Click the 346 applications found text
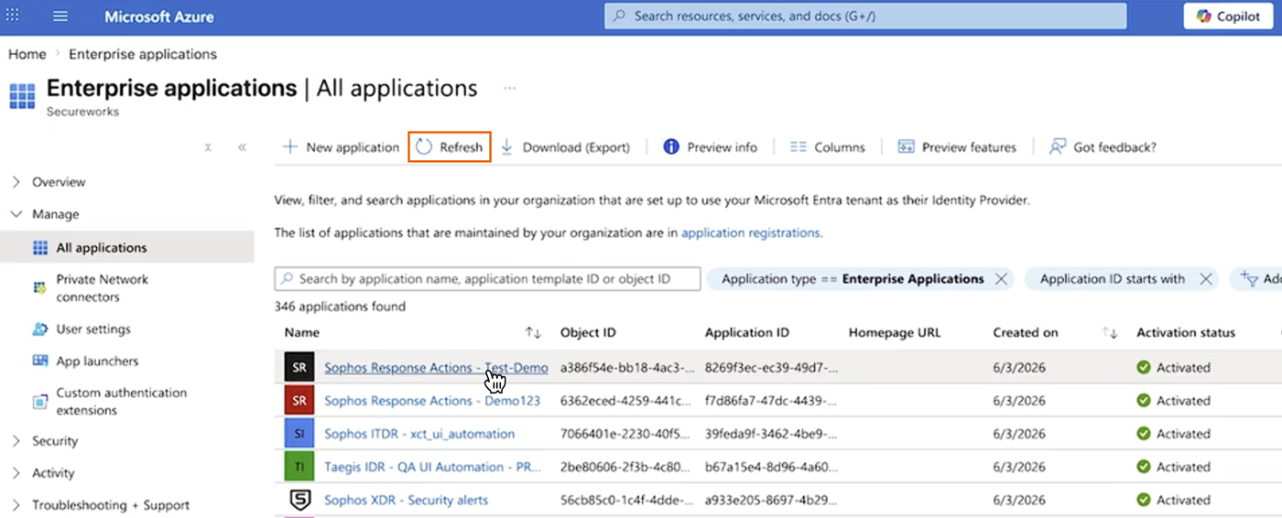1282x518 pixels. tap(340, 307)
